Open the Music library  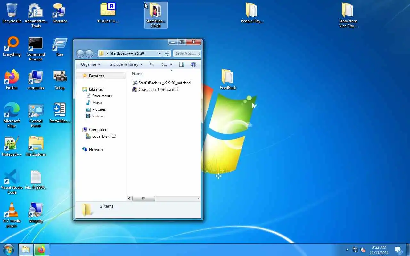click(x=94, y=103)
